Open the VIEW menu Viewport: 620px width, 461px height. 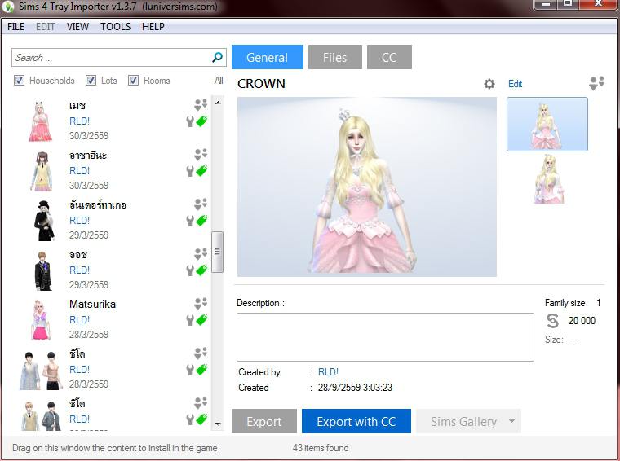[77, 26]
